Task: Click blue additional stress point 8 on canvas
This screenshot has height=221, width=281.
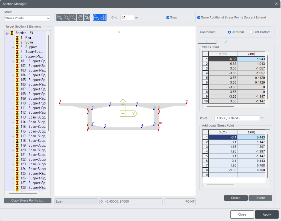Action: click(x=110, y=106)
